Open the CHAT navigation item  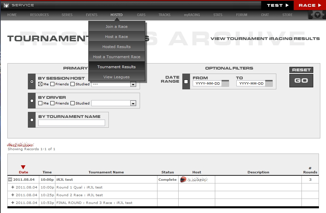[x=265, y=15]
